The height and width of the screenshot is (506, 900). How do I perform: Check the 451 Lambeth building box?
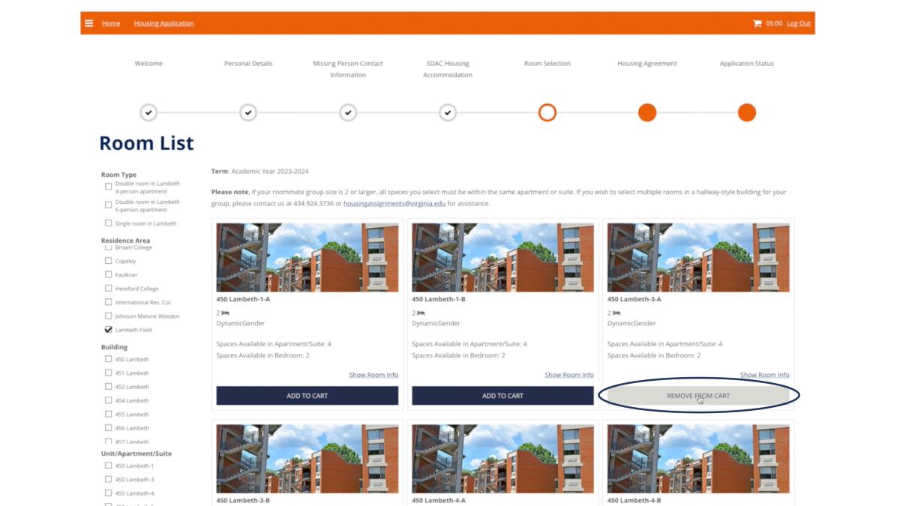coord(109,373)
